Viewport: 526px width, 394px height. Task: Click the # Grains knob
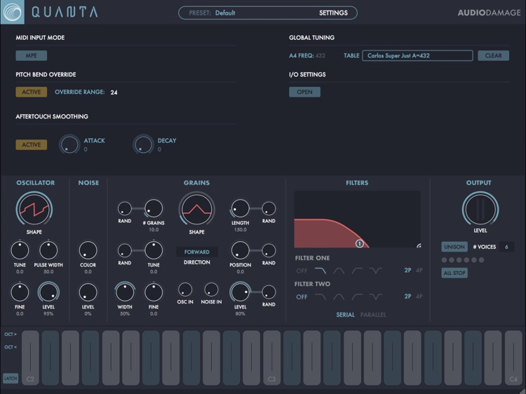coord(154,208)
